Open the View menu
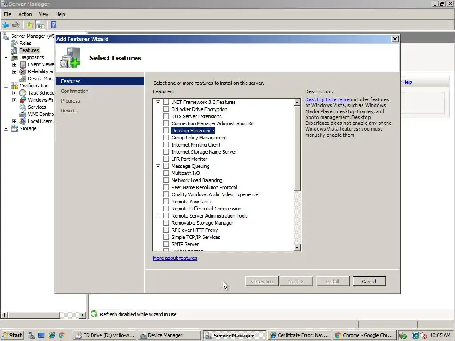This screenshot has width=455, height=341. click(44, 14)
